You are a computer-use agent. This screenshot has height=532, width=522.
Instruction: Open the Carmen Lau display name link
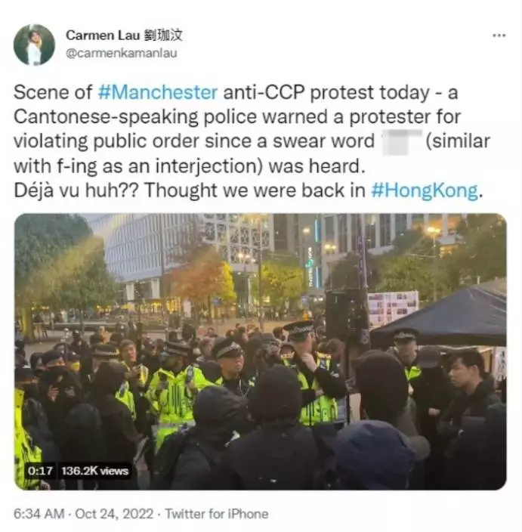click(x=124, y=36)
